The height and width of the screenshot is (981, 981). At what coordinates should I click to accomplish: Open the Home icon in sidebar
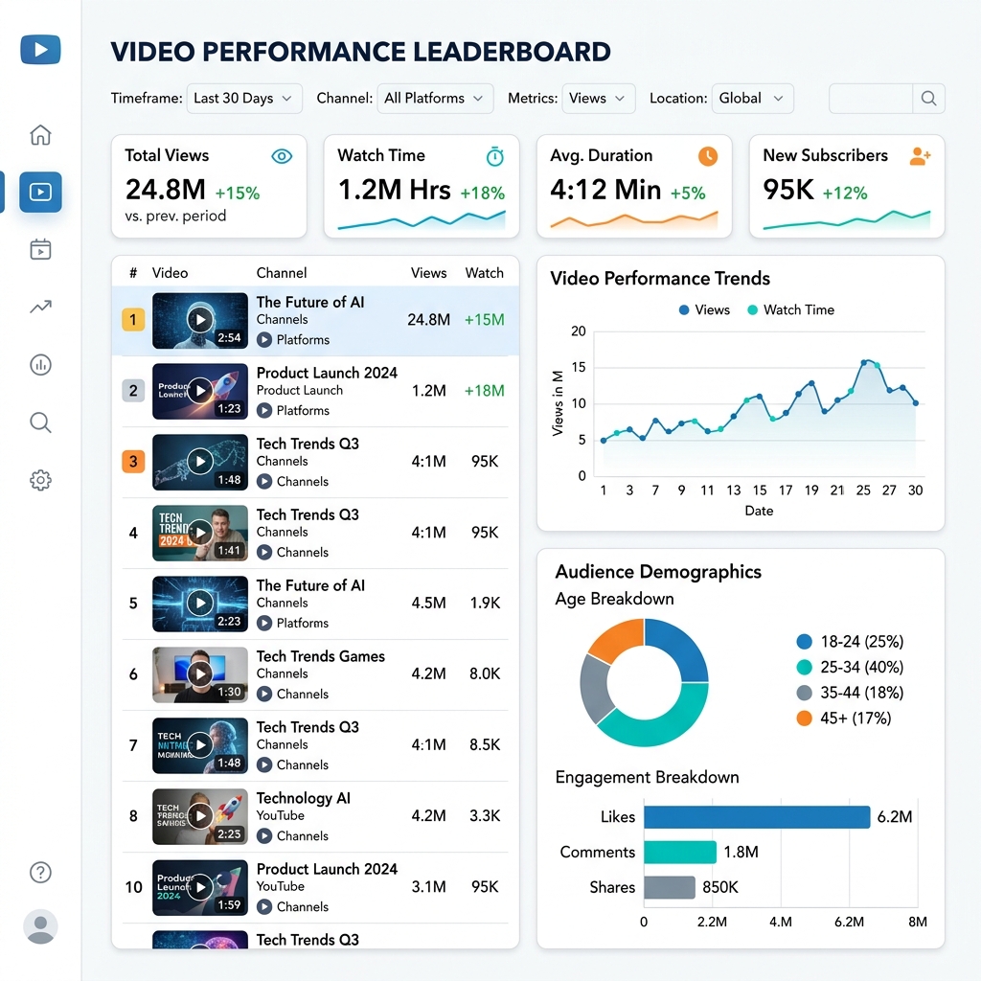[x=40, y=134]
